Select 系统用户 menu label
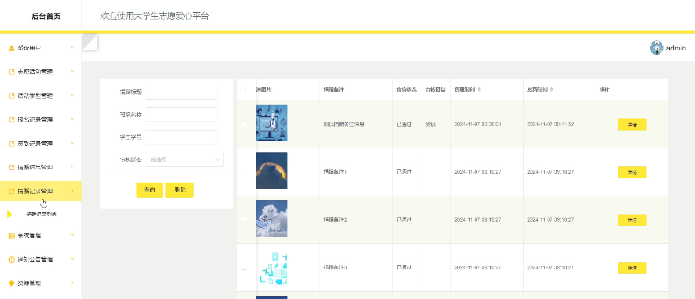This screenshot has width=695, height=299. click(29, 48)
